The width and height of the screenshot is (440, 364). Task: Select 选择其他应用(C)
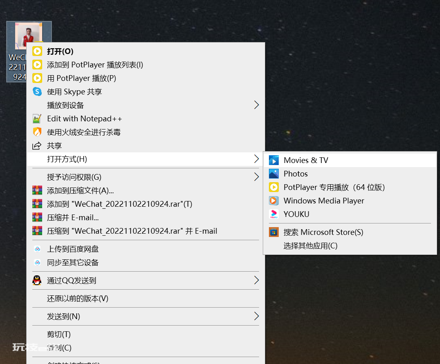(350, 246)
